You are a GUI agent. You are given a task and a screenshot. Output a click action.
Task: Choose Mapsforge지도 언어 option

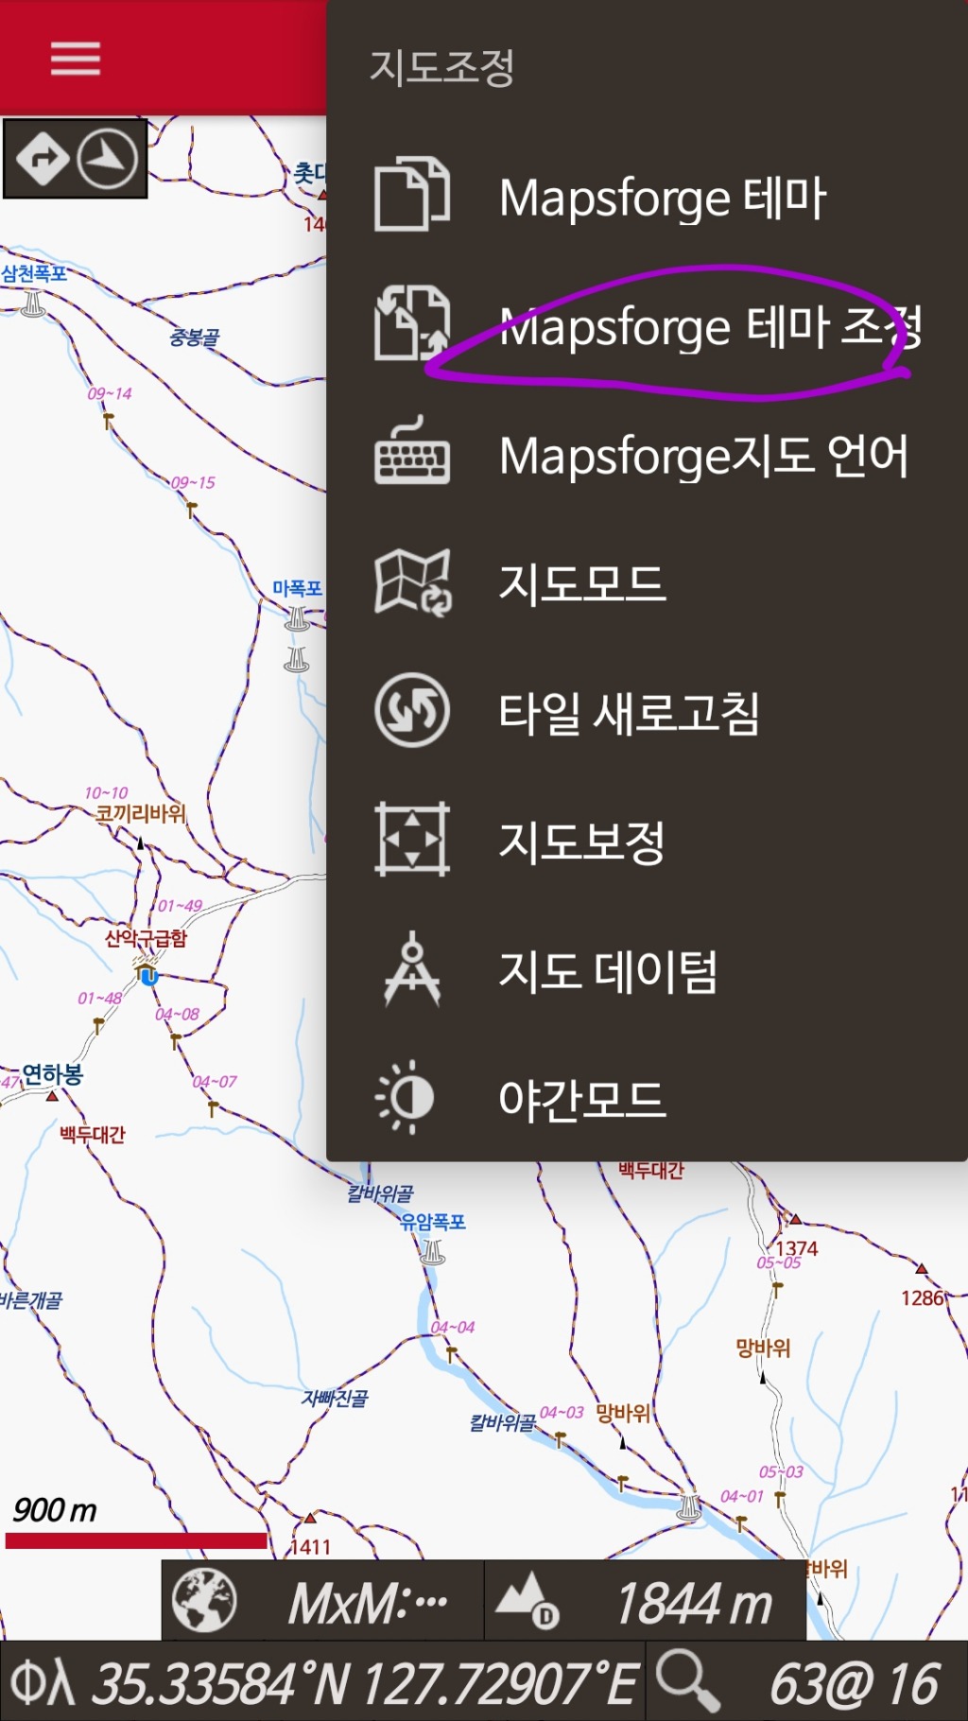647,454
